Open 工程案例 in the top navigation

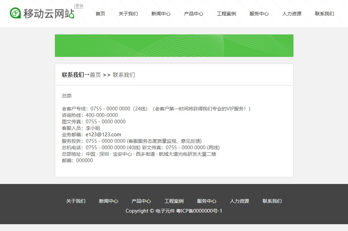226,14
